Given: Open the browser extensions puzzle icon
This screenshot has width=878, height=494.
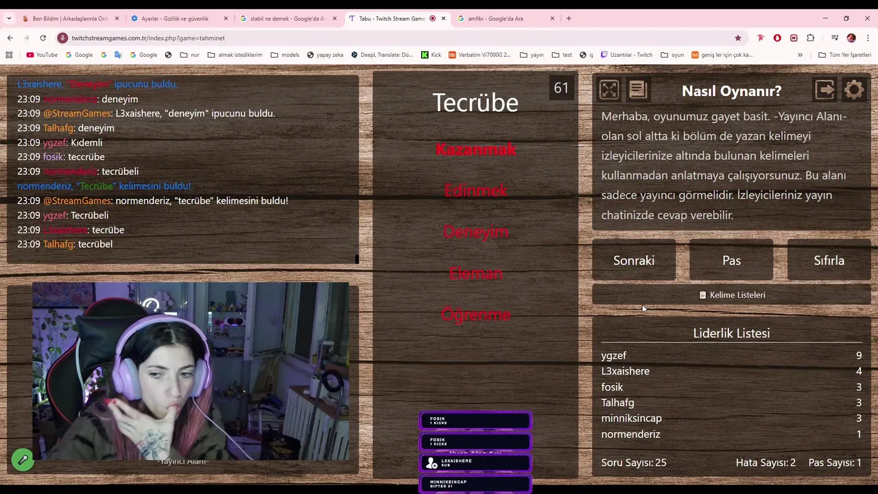Looking at the screenshot, I should tap(810, 38).
